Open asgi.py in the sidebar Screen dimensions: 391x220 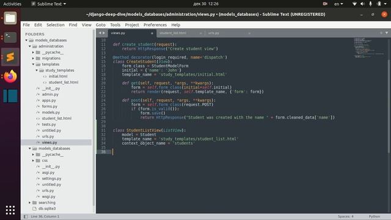pos(48,172)
